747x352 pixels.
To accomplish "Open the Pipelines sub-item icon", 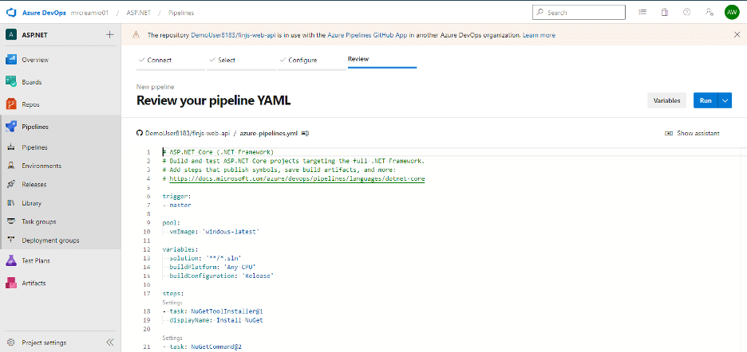I will click(x=12, y=147).
